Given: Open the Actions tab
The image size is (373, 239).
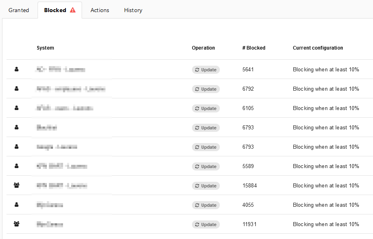Looking at the screenshot, I should (100, 10).
